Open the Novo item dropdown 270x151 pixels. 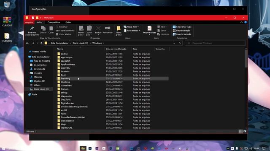coord(131,27)
